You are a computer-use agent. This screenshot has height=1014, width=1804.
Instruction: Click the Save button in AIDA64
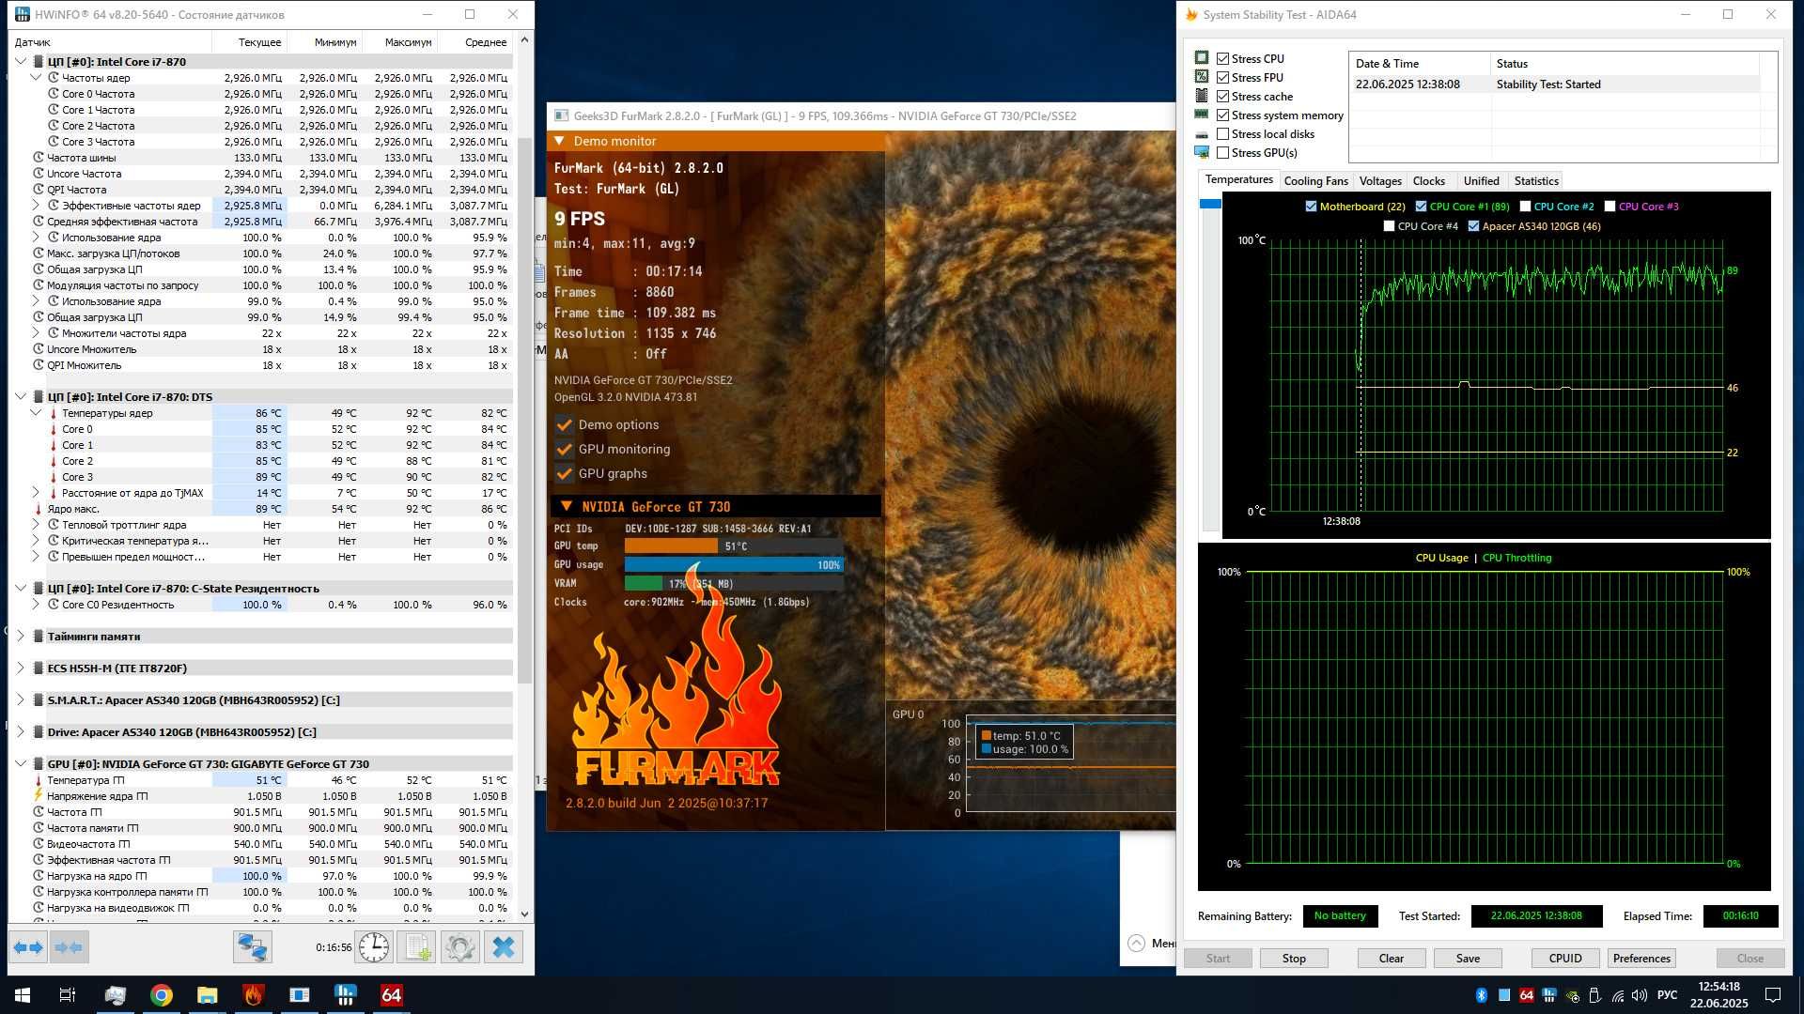(x=1468, y=959)
